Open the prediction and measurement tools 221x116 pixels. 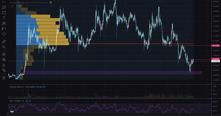pyautogui.click(x=4, y=29)
